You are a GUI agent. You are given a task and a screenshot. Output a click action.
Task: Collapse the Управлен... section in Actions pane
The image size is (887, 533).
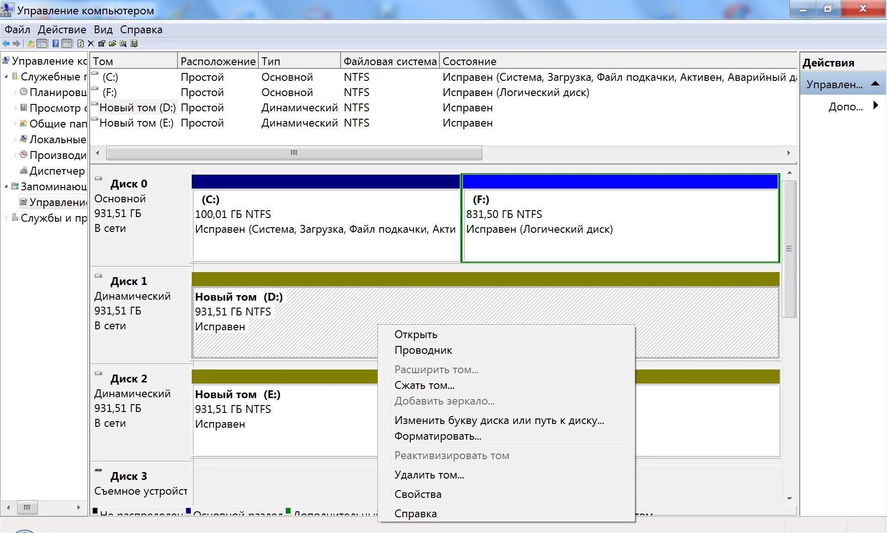coord(875,84)
